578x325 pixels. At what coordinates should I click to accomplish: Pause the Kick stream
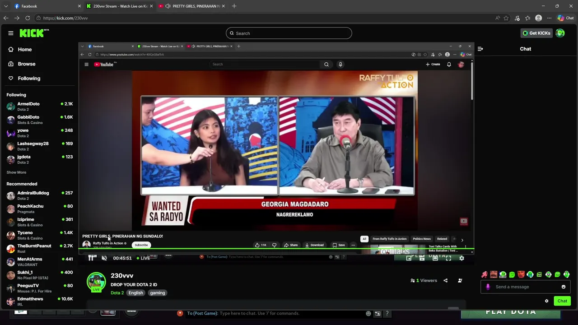(91, 258)
